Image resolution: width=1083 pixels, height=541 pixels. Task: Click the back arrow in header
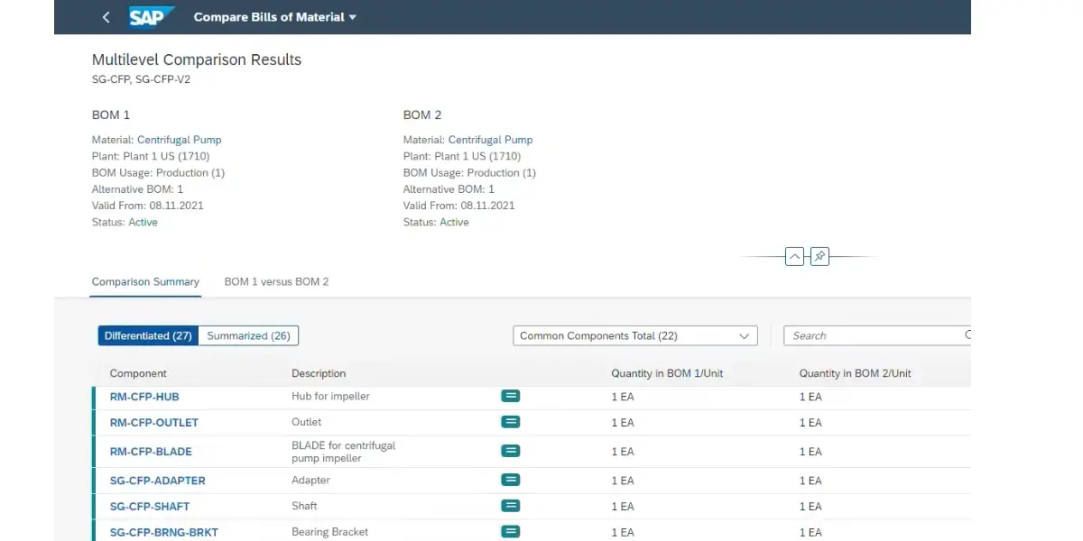pos(106,17)
